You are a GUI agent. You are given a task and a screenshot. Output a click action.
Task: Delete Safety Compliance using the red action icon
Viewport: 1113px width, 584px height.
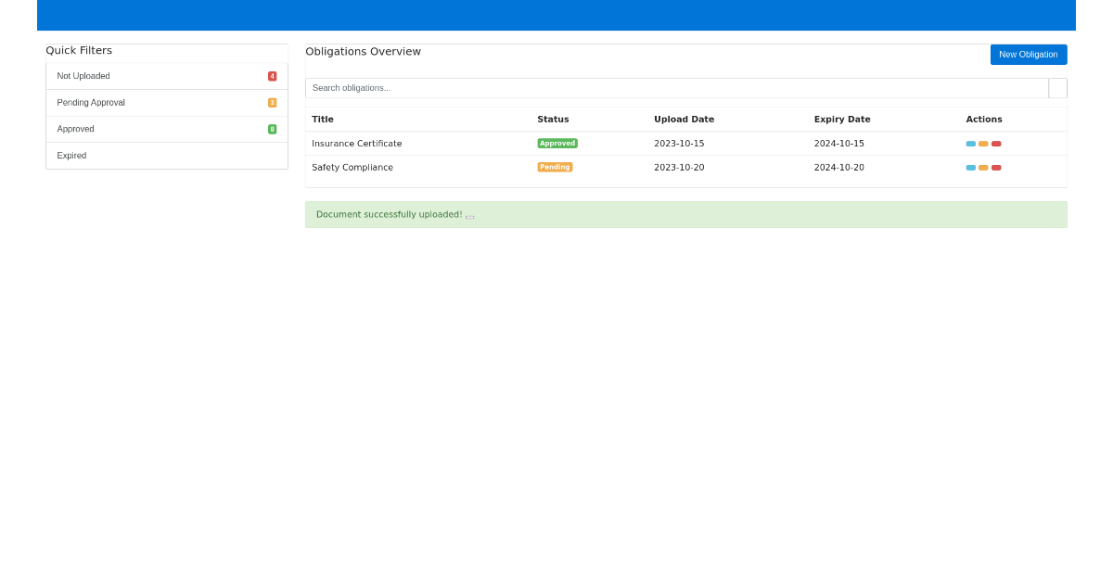[x=996, y=168]
